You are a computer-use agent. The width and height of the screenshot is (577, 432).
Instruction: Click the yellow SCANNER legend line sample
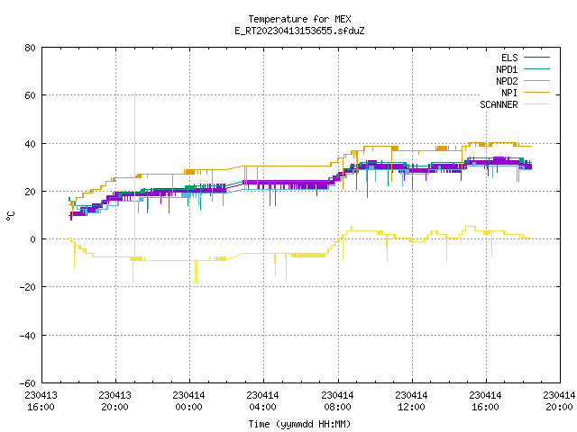coord(536,104)
